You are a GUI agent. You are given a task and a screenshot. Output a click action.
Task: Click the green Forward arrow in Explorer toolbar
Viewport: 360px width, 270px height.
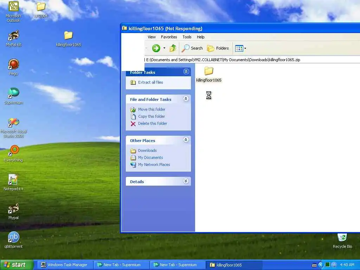point(156,48)
